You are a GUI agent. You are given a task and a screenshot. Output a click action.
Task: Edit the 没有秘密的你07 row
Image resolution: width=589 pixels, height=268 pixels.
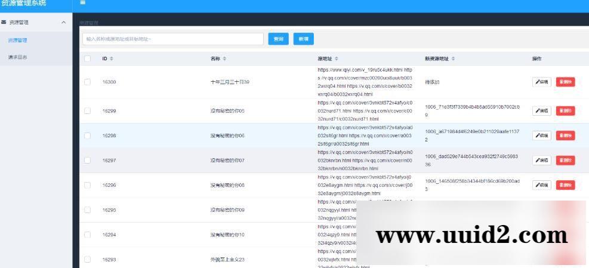click(542, 161)
